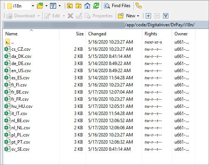Image resolution: width=209 pixels, height=165 pixels.
Task: Click the select files plus icon
Action: click(148, 16)
